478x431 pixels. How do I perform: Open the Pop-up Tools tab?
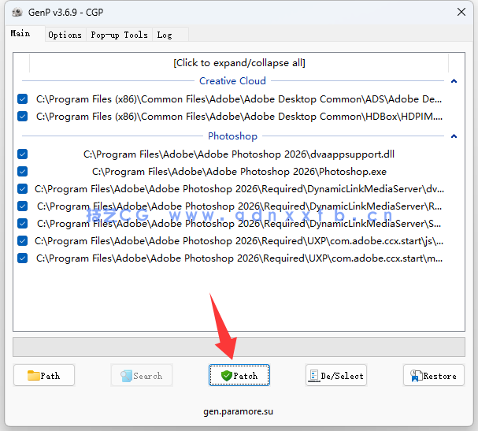[x=119, y=35]
